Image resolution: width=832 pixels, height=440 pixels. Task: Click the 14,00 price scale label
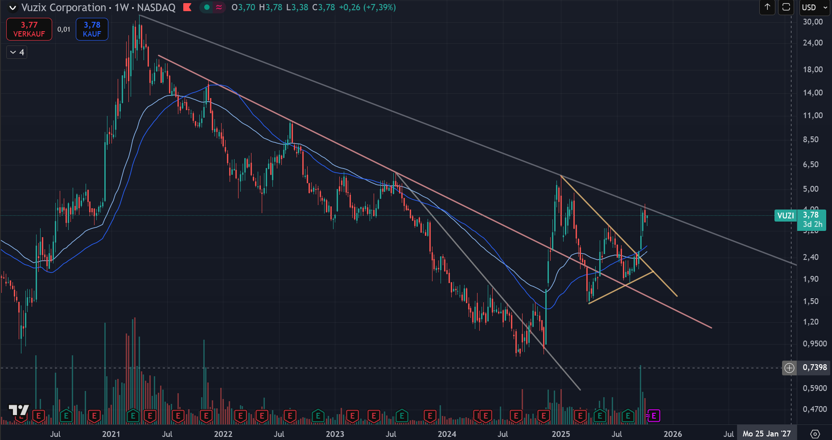(813, 93)
